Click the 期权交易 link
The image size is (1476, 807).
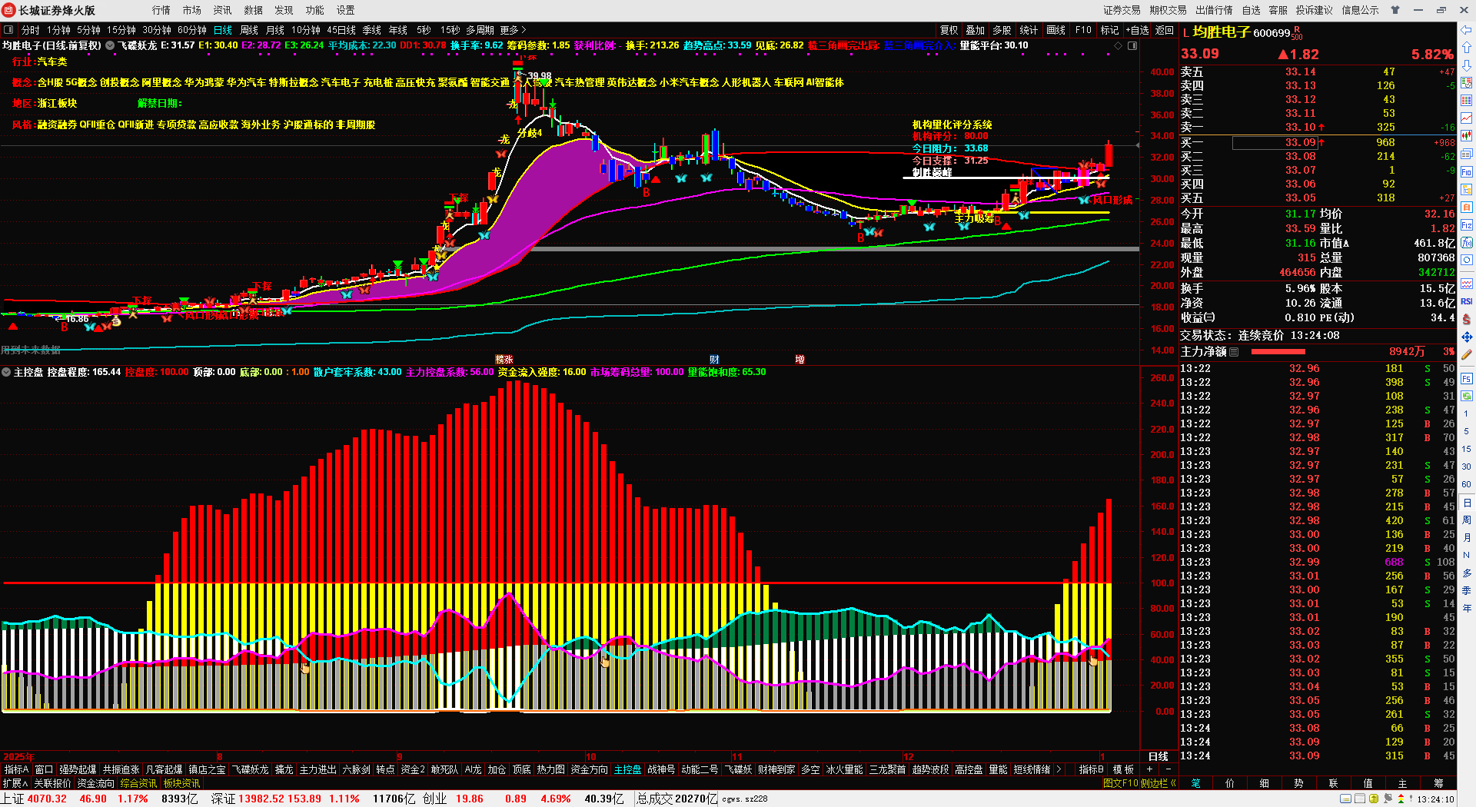1168,10
